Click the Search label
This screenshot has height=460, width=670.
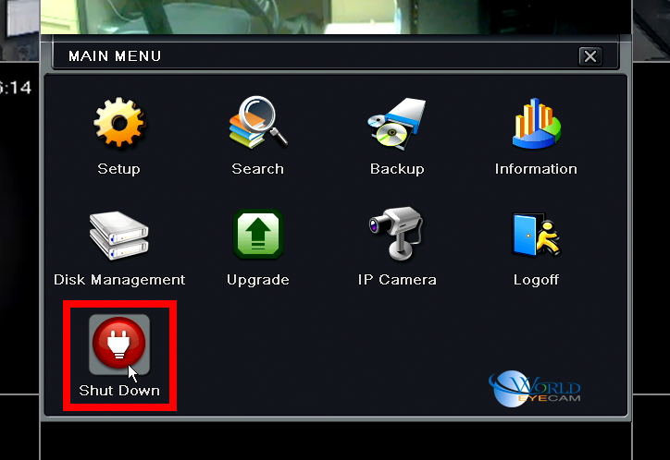tap(257, 169)
